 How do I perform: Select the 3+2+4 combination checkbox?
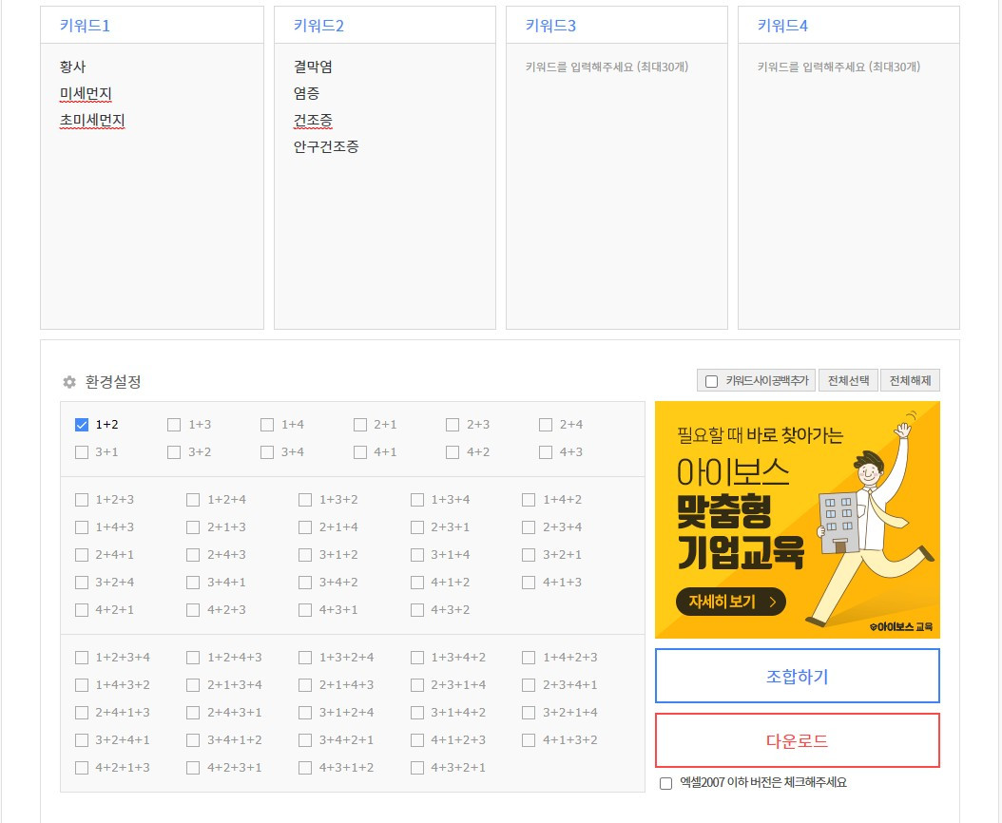(x=82, y=583)
